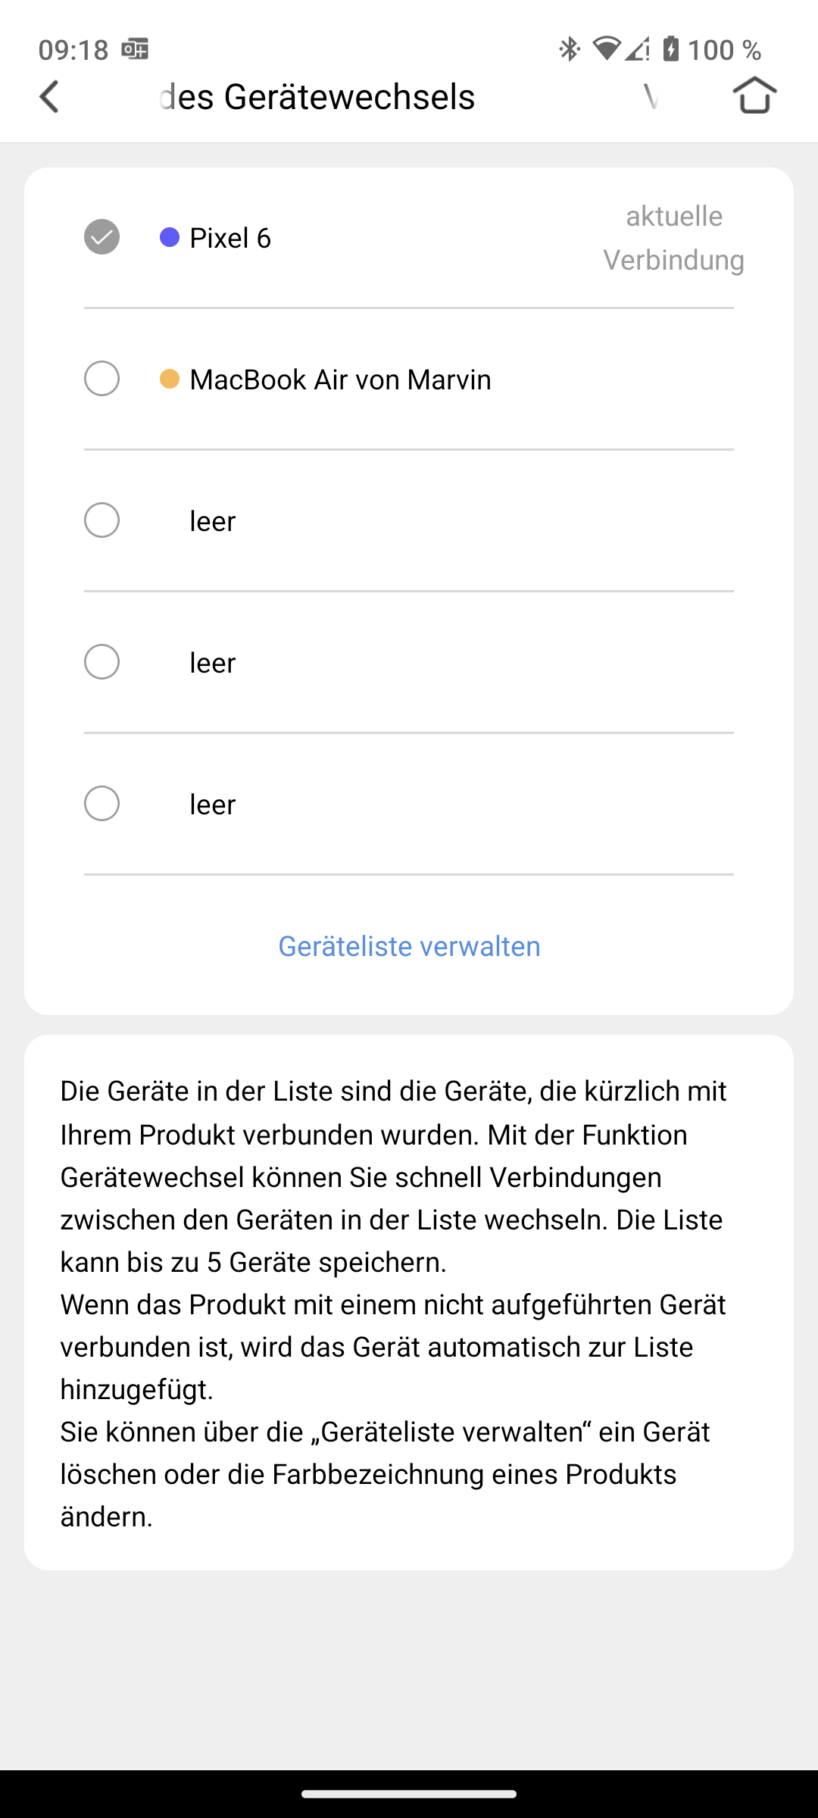This screenshot has width=818, height=1818.
Task: Select the second leer slot radio button
Action: coord(101,662)
